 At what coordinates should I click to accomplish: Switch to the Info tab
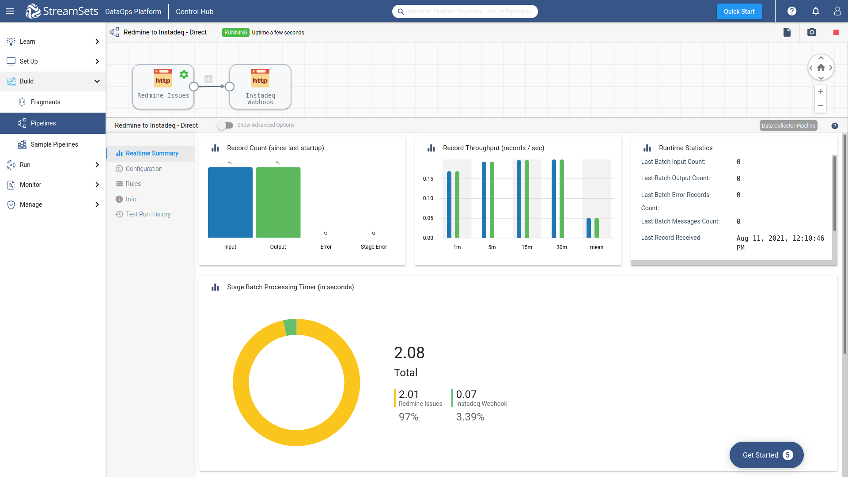[x=150, y=199]
